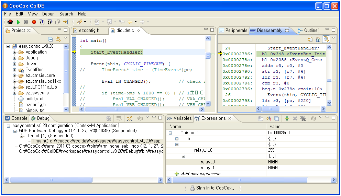Click the Forward navigation arrow icon
The height and width of the screenshot is (196, 341).
click(142, 22)
